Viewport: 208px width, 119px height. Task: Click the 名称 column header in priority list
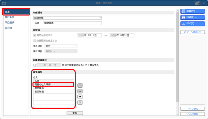(x=53, y=81)
